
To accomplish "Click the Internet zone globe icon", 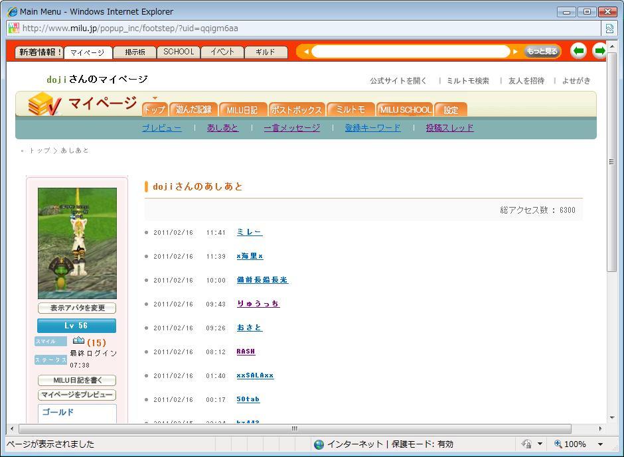I will tap(319, 444).
